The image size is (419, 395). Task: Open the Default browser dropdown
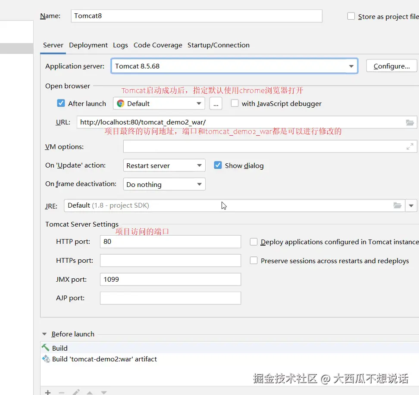click(159, 103)
